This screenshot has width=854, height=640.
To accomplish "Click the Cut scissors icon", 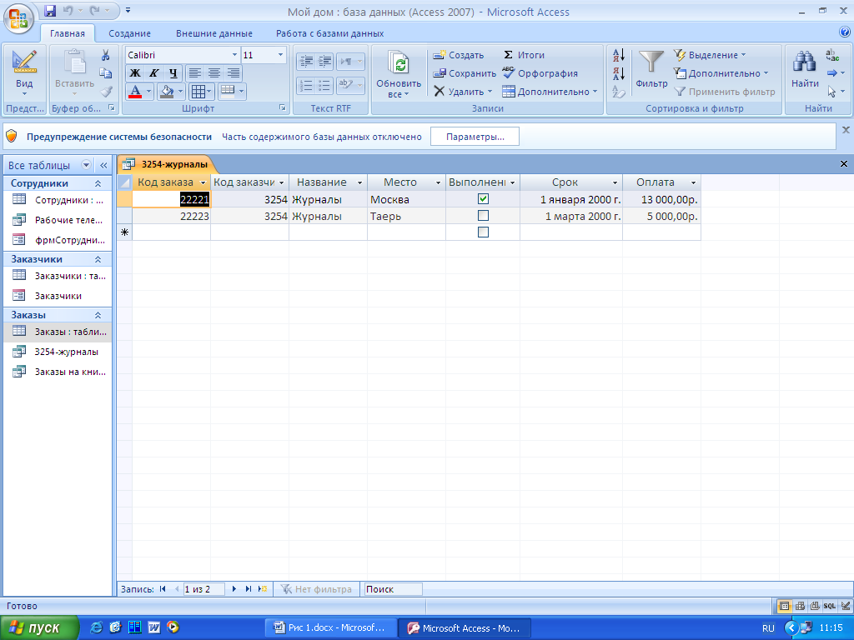I will point(106,55).
